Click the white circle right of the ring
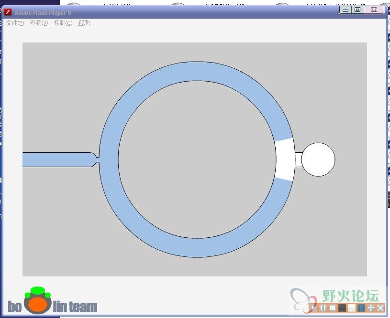The image size is (390, 318). click(x=318, y=159)
